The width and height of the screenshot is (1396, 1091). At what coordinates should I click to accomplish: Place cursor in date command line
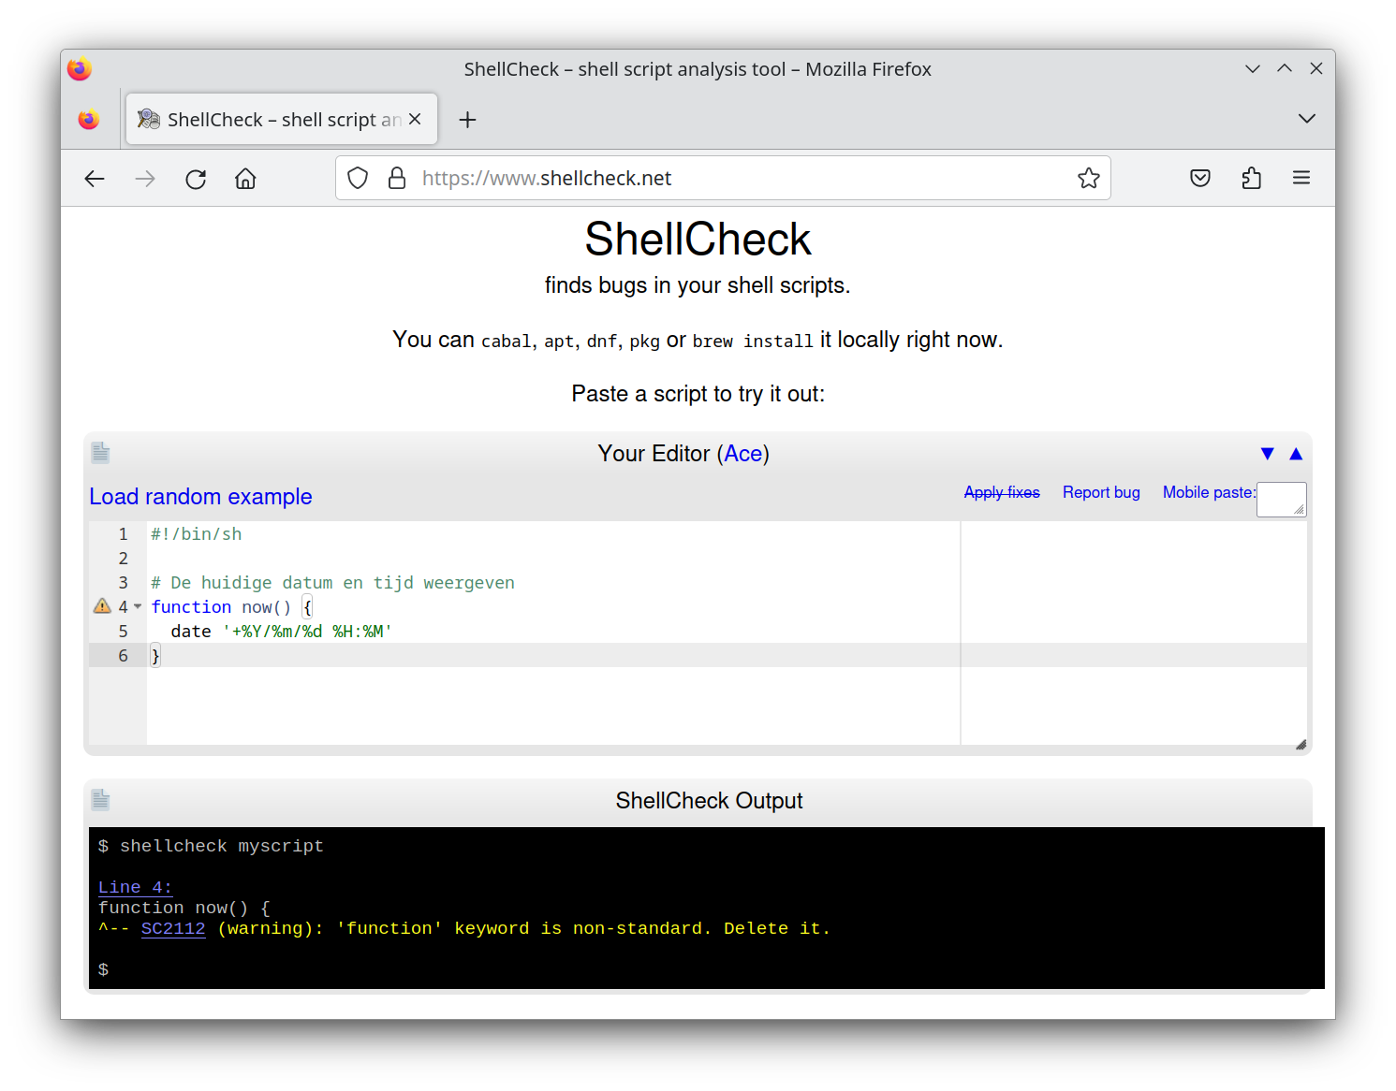(x=281, y=632)
